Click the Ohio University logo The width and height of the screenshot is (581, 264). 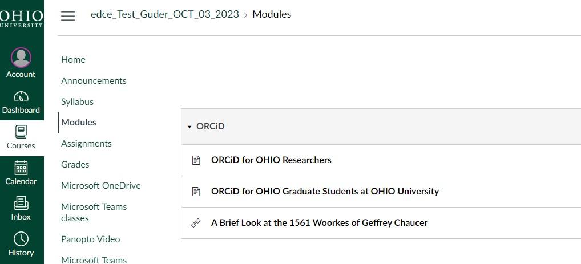21,17
